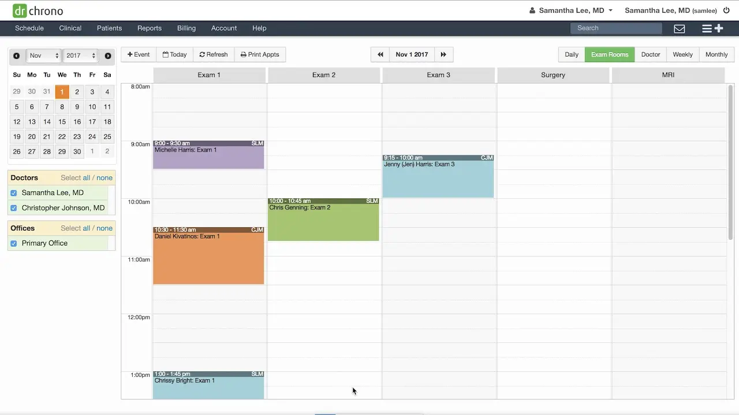
Task: Open the Clinical menu
Action: coord(70,28)
